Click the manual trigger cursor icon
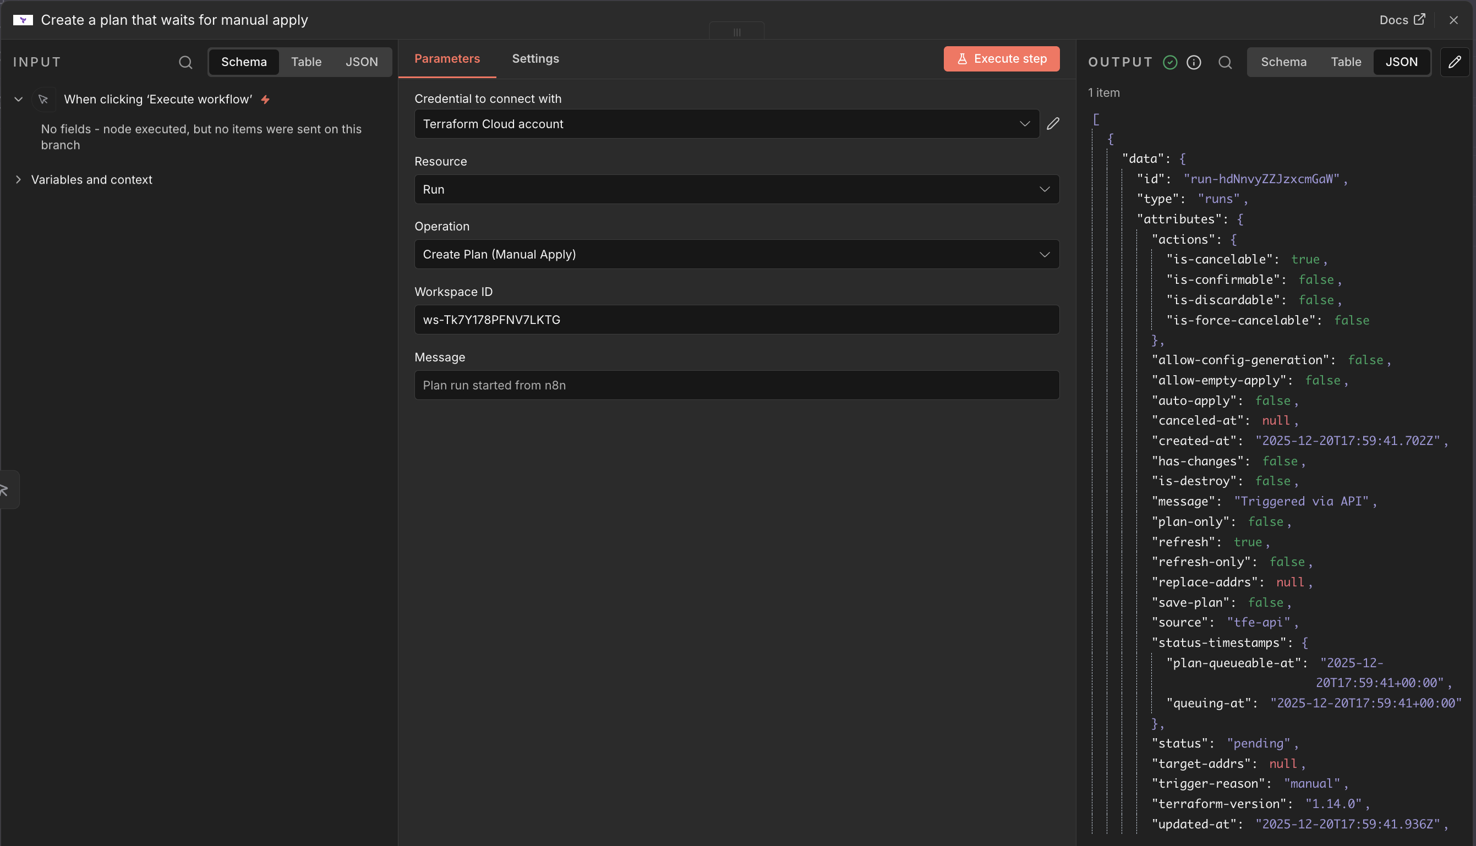The height and width of the screenshot is (846, 1476). coord(43,100)
